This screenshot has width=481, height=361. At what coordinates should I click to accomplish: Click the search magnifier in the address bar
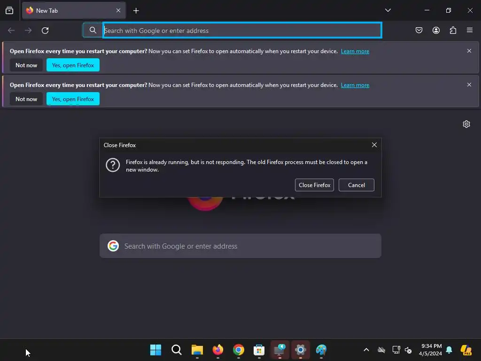93,30
